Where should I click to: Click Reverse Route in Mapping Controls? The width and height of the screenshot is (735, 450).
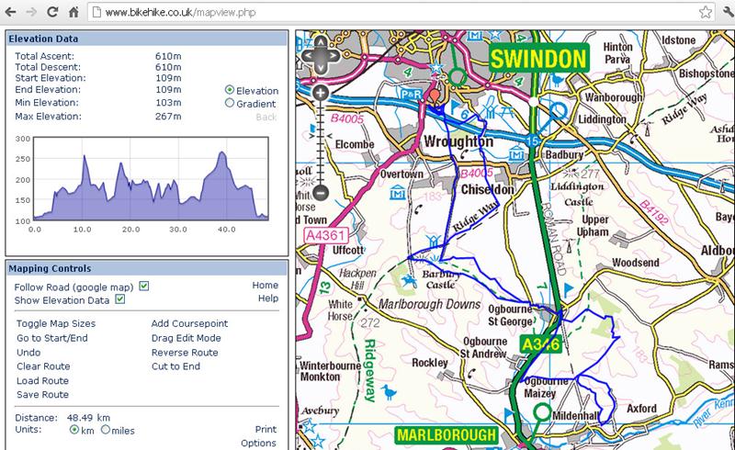tap(184, 353)
